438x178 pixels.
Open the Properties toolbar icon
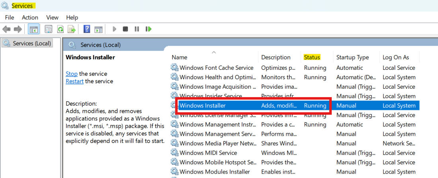pyautogui.click(x=49, y=29)
